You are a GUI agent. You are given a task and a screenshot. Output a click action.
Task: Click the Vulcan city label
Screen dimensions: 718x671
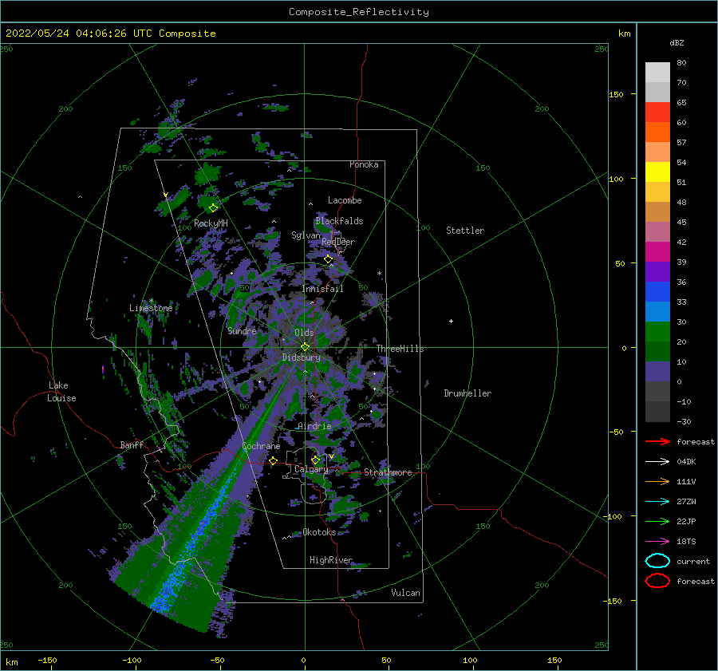(x=406, y=593)
